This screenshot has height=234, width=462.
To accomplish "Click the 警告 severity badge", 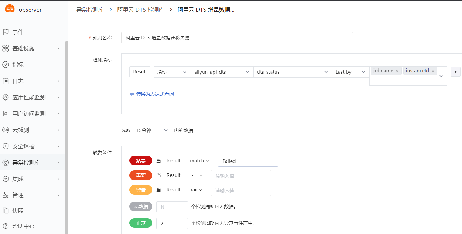I will (141, 190).
